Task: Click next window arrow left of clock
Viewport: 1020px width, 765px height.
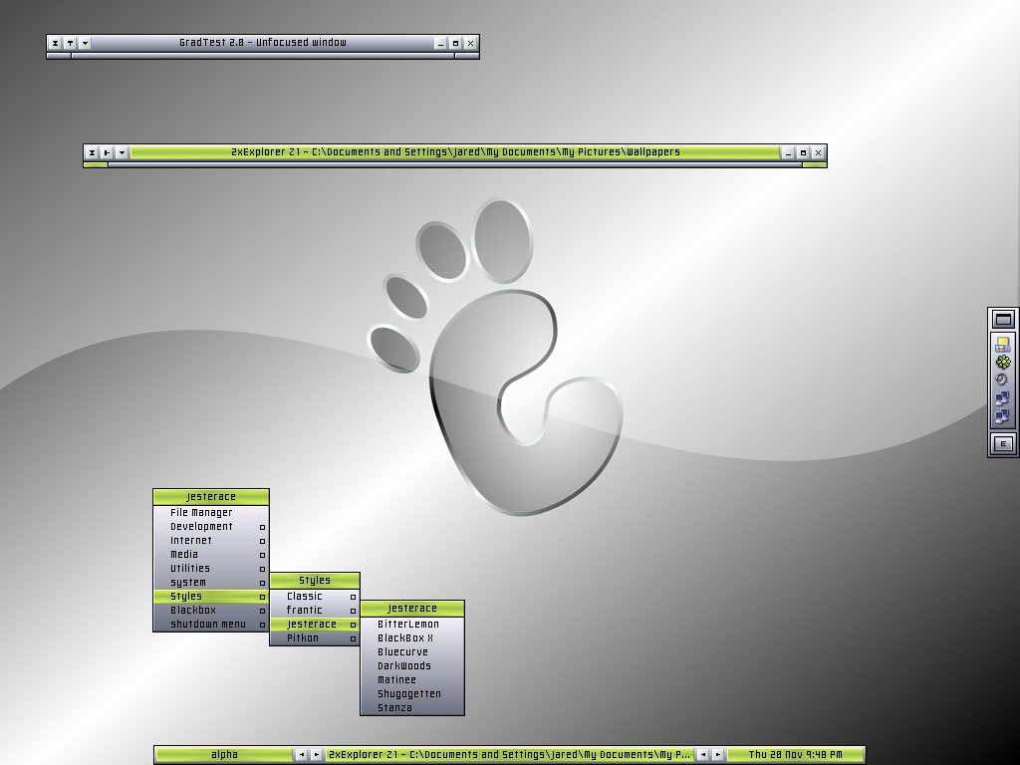Action: click(x=717, y=755)
